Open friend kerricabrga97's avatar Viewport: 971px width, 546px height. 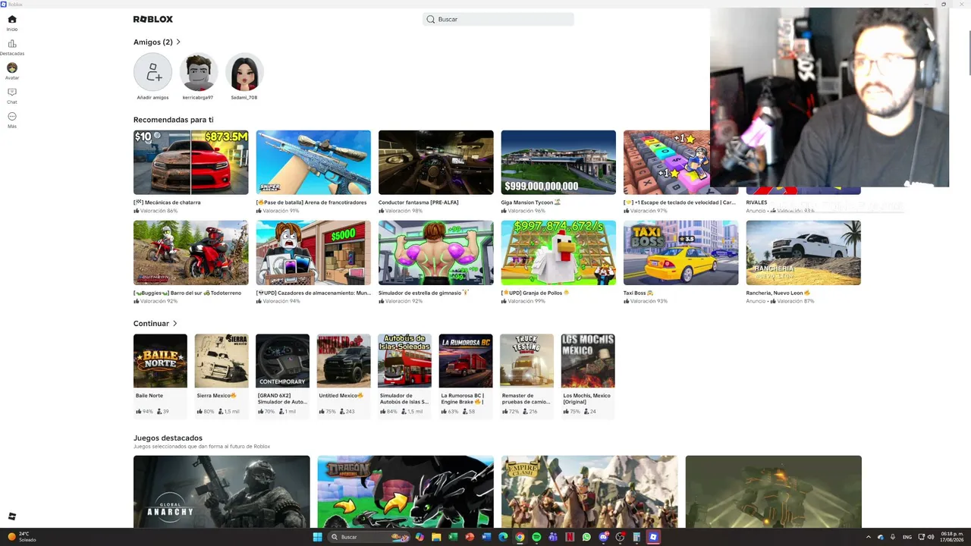[199, 72]
